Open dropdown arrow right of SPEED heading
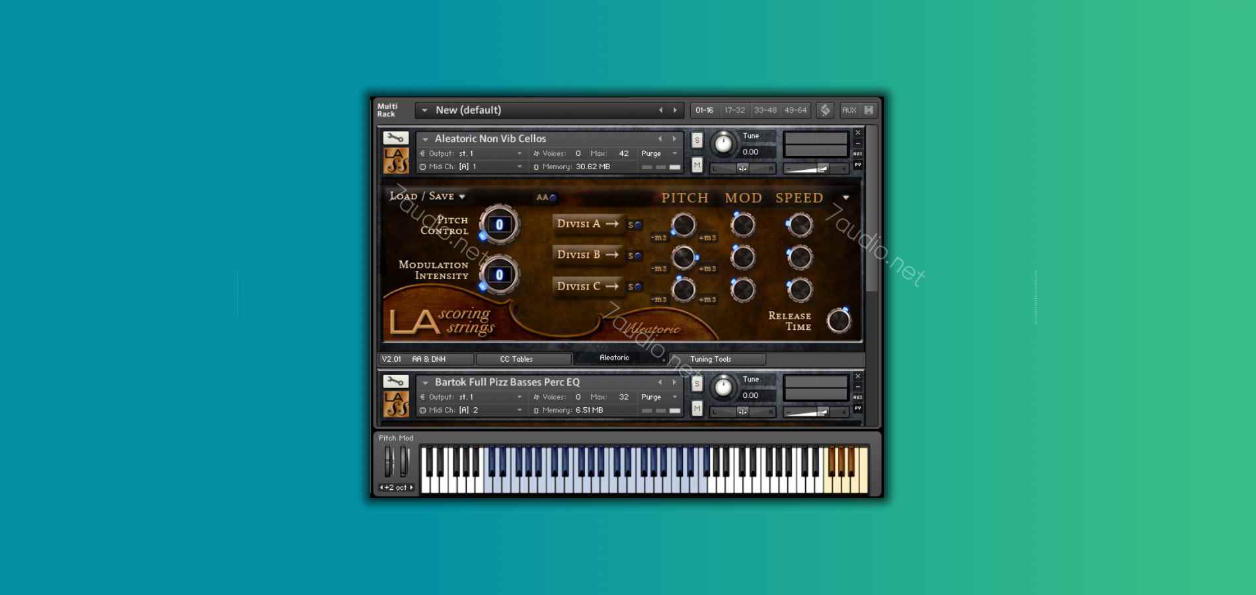This screenshot has height=595, width=1256. point(845,198)
